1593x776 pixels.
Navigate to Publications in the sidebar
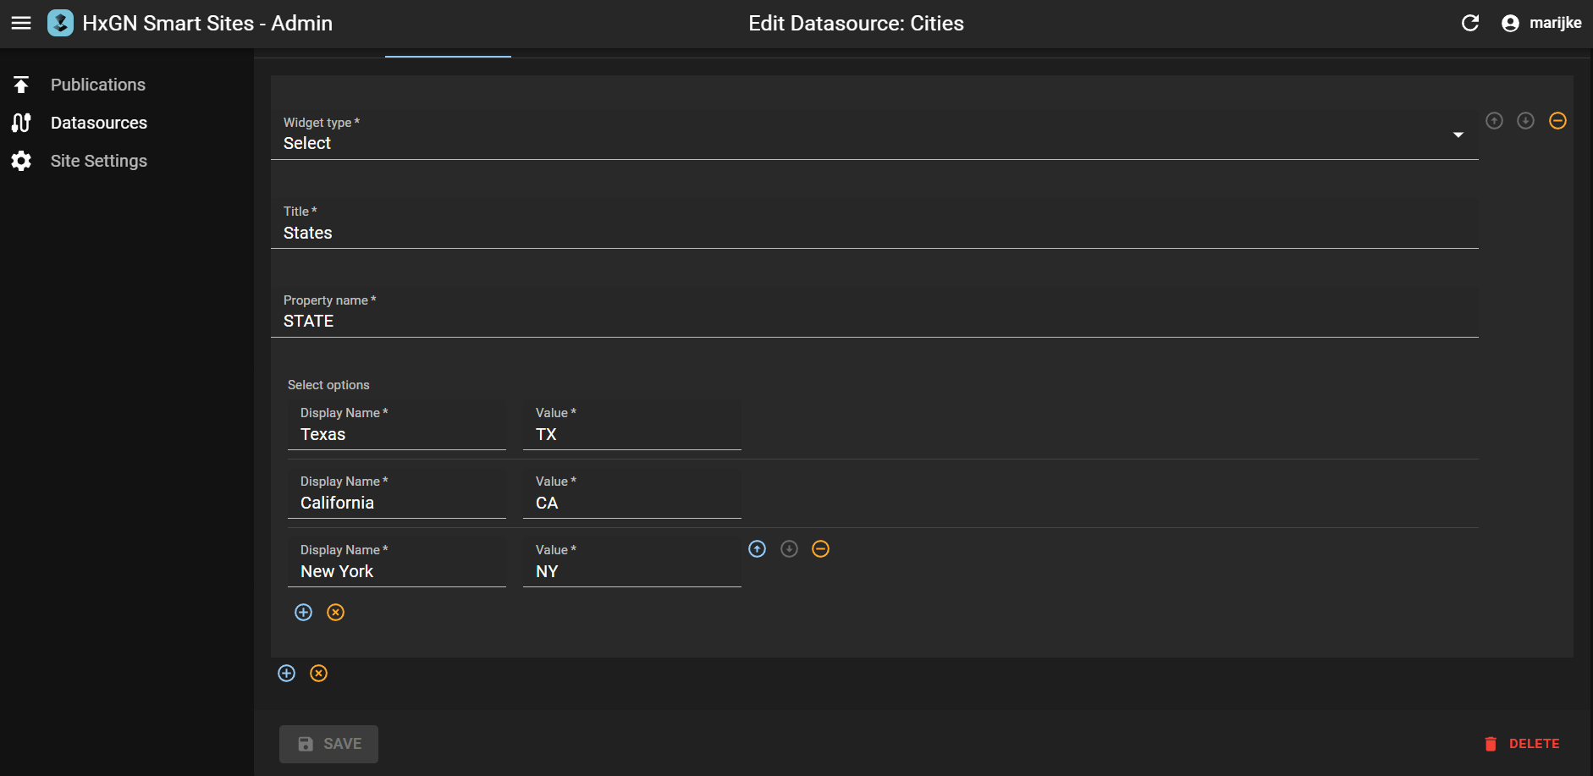point(97,84)
